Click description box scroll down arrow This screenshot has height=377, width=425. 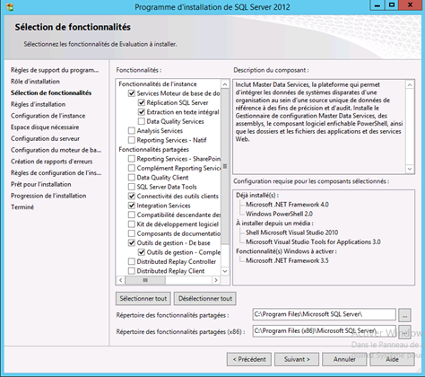tap(410, 169)
